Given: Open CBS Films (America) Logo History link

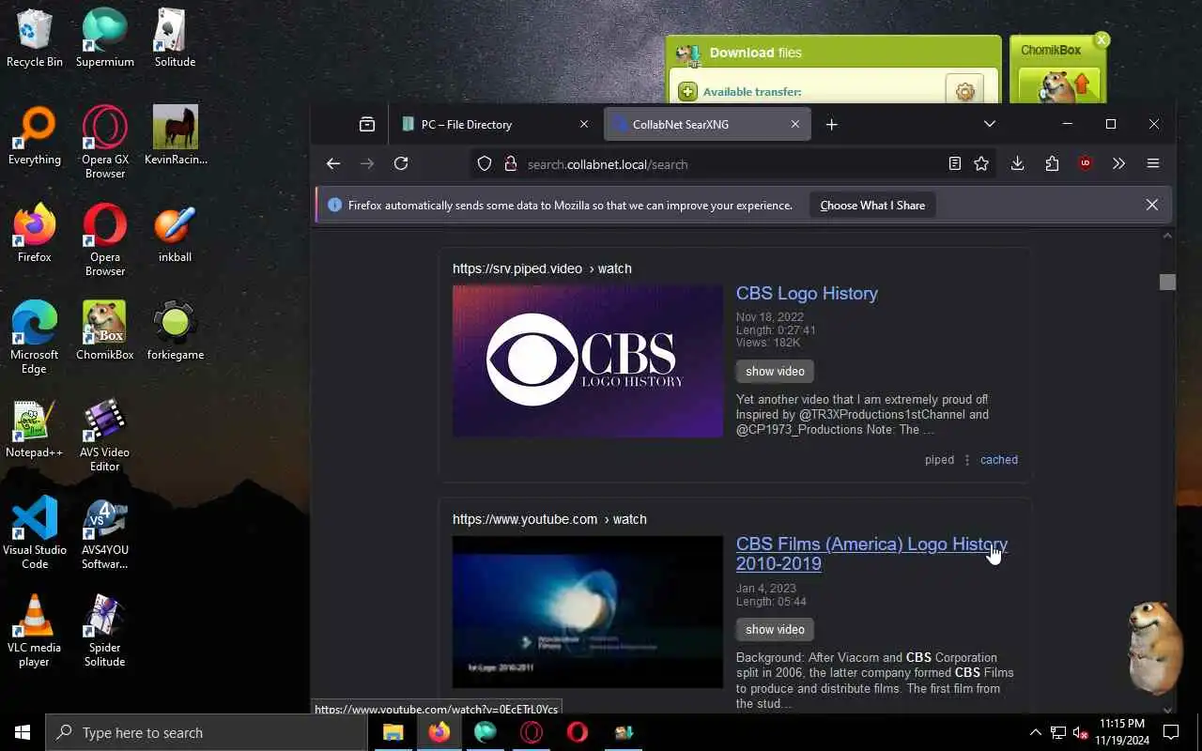Looking at the screenshot, I should [x=871, y=554].
